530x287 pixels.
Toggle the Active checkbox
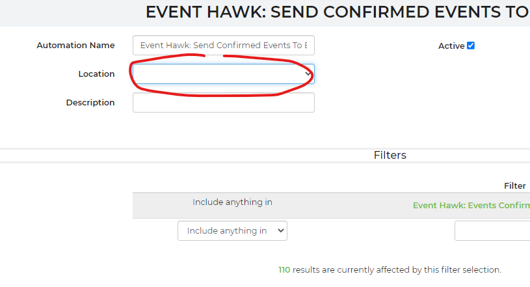(x=471, y=46)
